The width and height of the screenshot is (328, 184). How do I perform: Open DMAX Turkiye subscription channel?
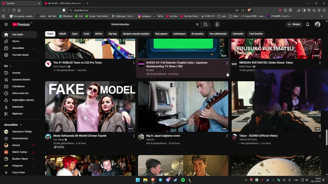(x=19, y=152)
